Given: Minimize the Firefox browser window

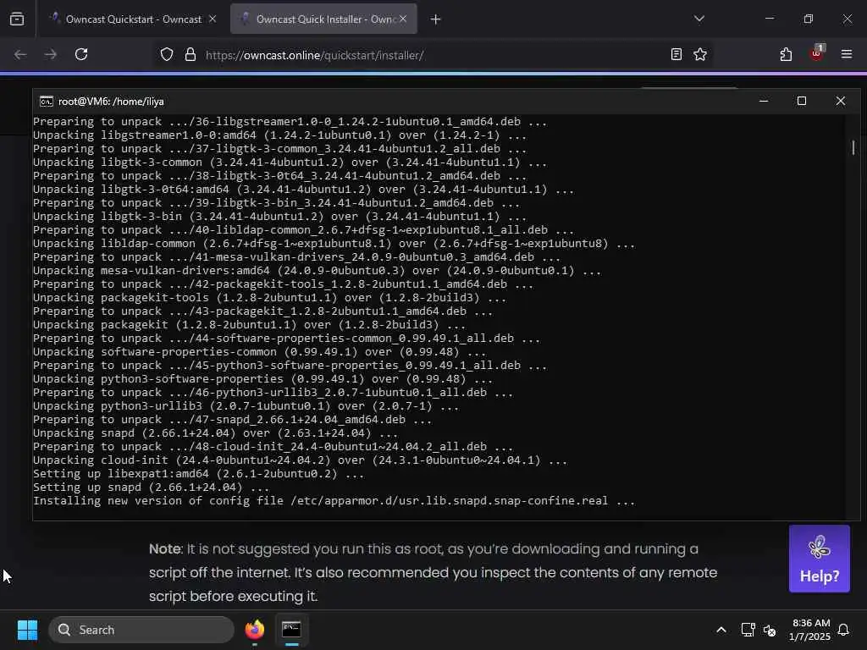Looking at the screenshot, I should point(770,19).
